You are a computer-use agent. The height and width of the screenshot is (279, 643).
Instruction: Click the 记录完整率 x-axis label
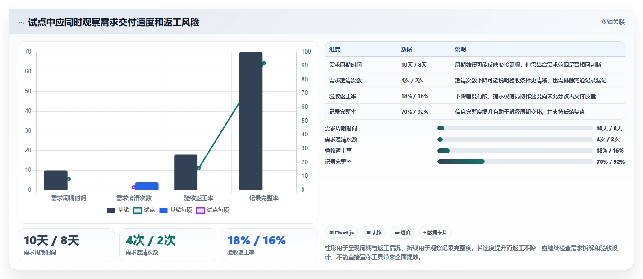264,198
